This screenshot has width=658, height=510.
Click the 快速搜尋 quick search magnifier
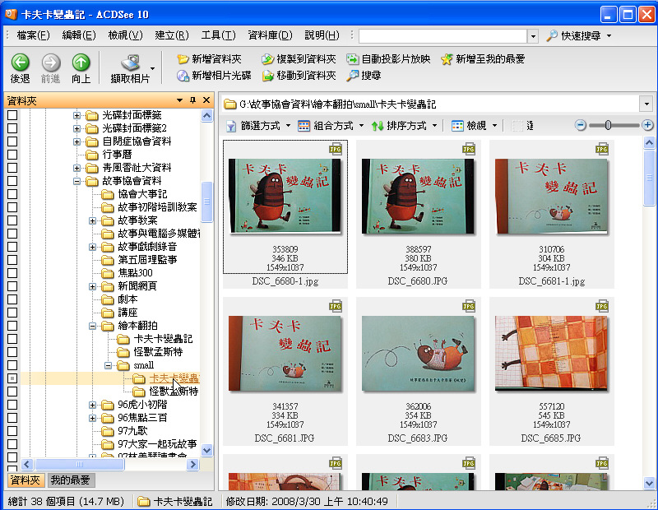552,35
